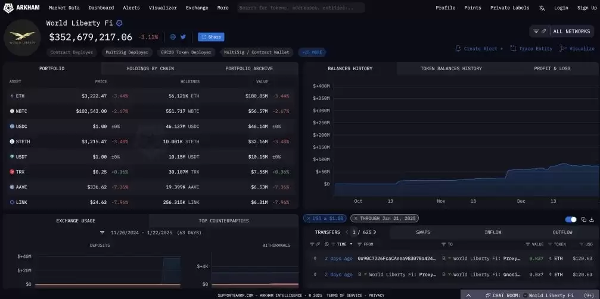
Task: Click the search field for tokens and addresses
Action: click(301, 8)
